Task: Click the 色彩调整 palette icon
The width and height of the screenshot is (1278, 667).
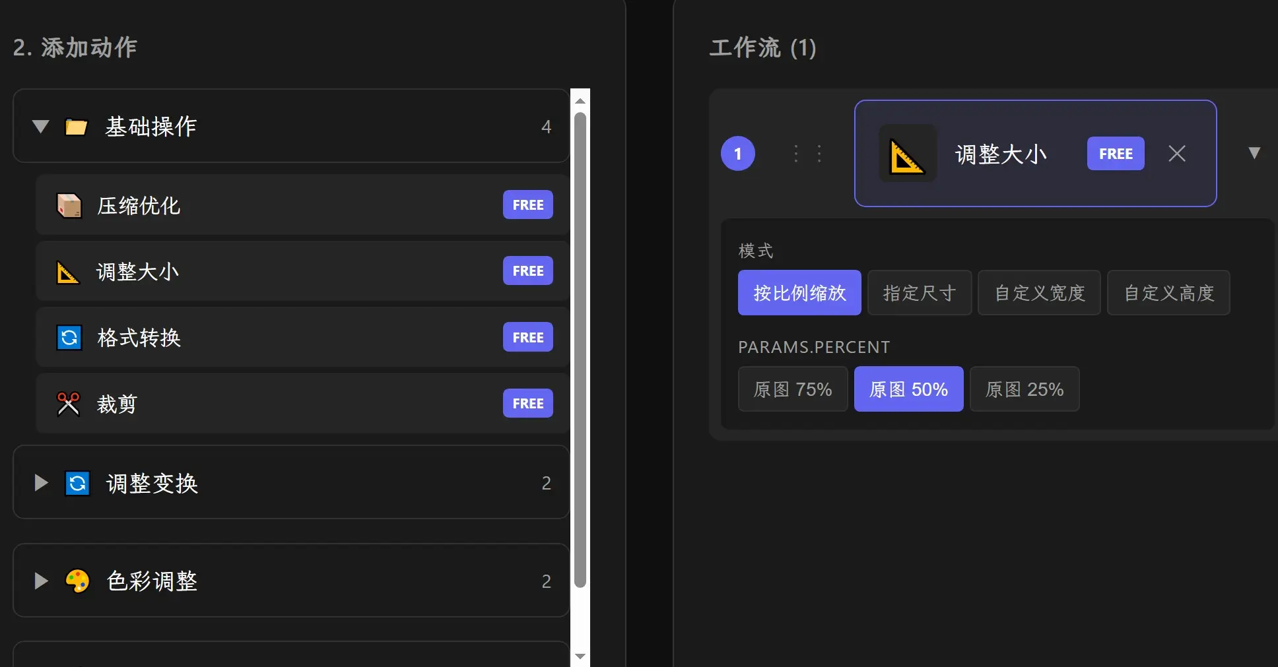Action: (77, 581)
